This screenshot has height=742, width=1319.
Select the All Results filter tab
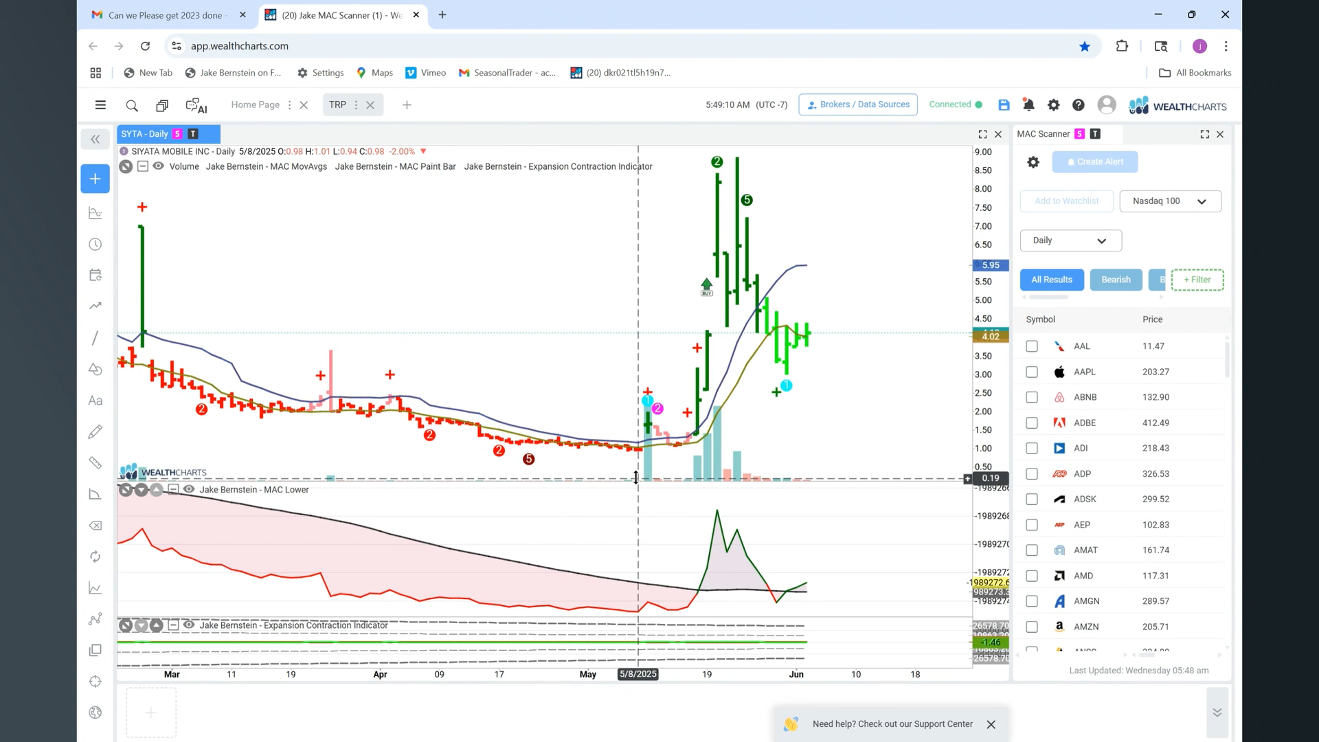click(1051, 280)
